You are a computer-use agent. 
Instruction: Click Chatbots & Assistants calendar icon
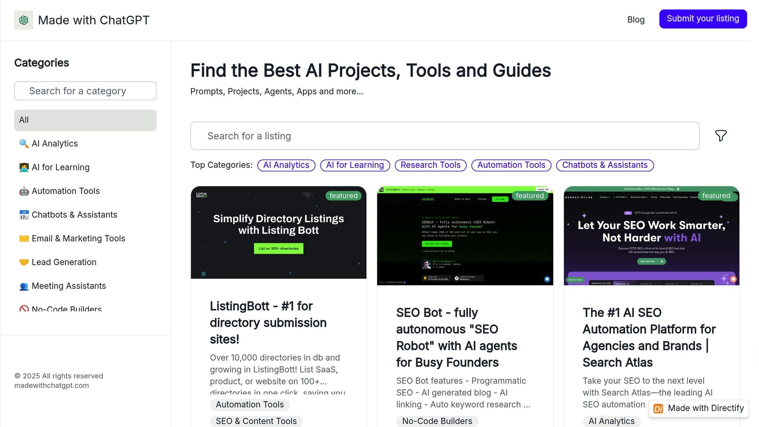coord(24,215)
